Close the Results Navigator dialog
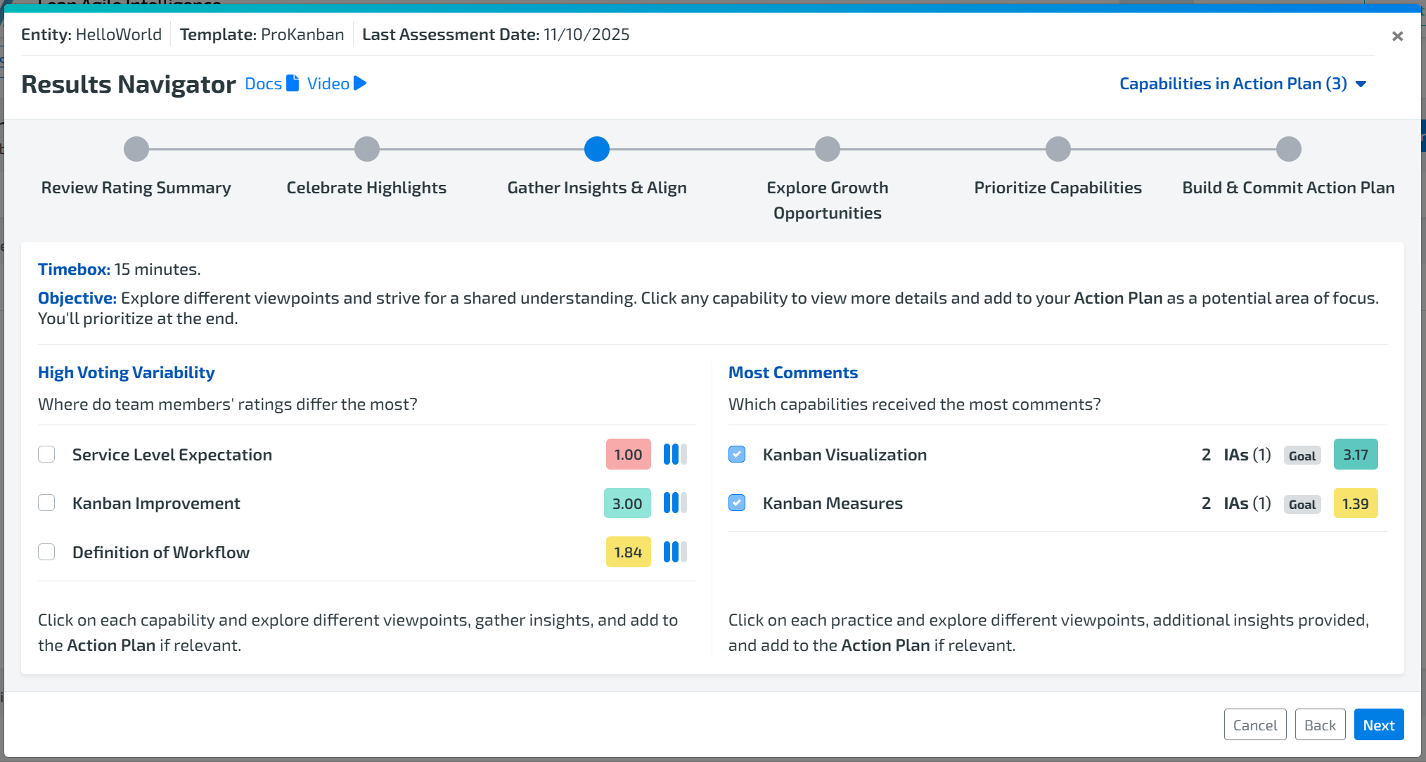The height and width of the screenshot is (762, 1426). pyautogui.click(x=1397, y=36)
